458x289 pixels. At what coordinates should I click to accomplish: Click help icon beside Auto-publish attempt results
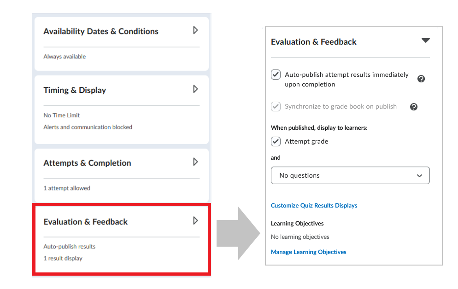(x=421, y=79)
